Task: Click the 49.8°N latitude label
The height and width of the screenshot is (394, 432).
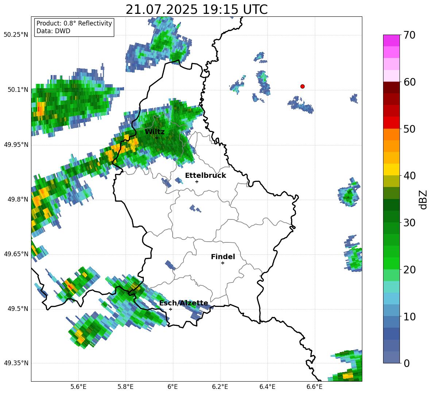Action: pos(18,199)
